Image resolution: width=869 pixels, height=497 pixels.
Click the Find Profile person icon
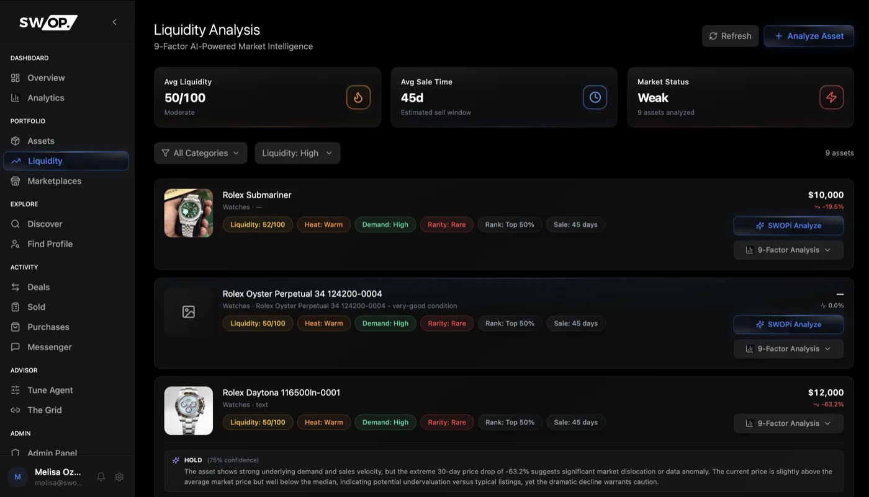(x=16, y=244)
